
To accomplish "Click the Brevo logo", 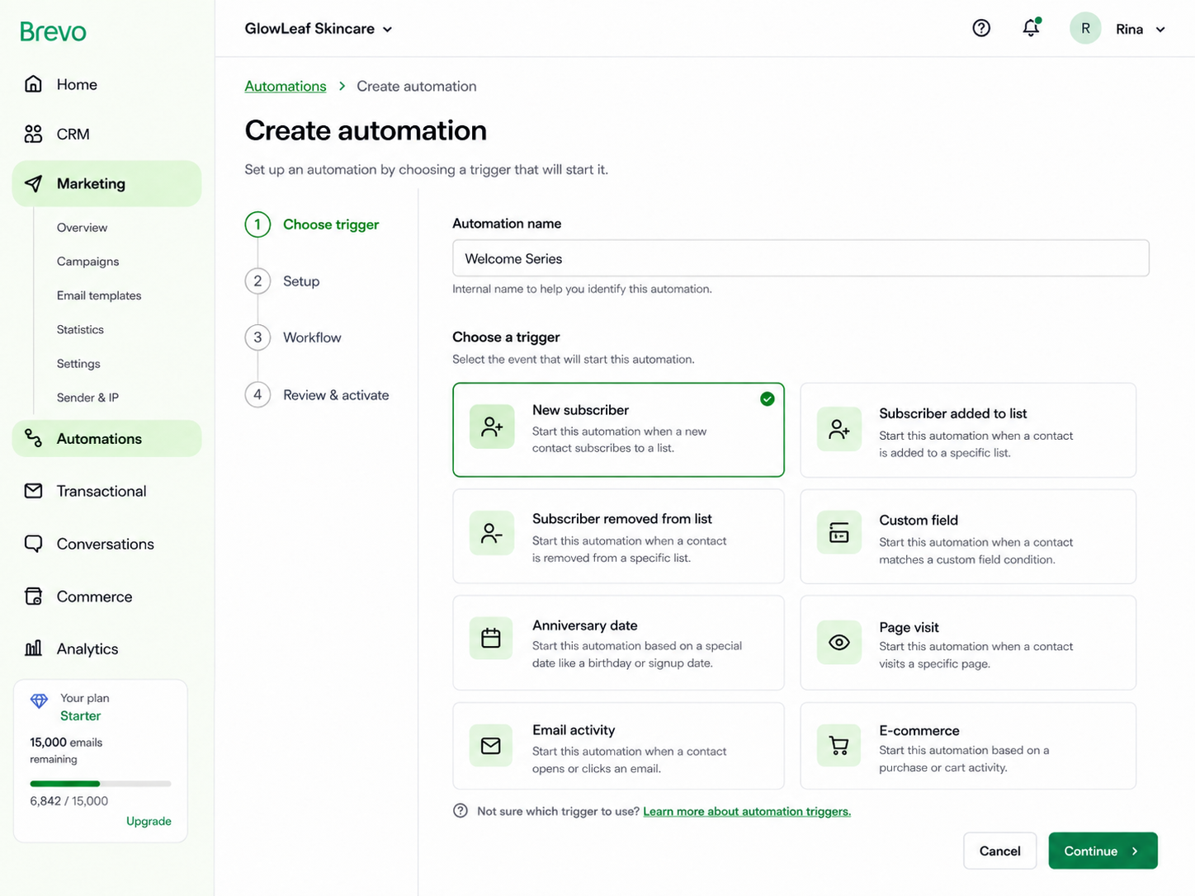I will (53, 31).
